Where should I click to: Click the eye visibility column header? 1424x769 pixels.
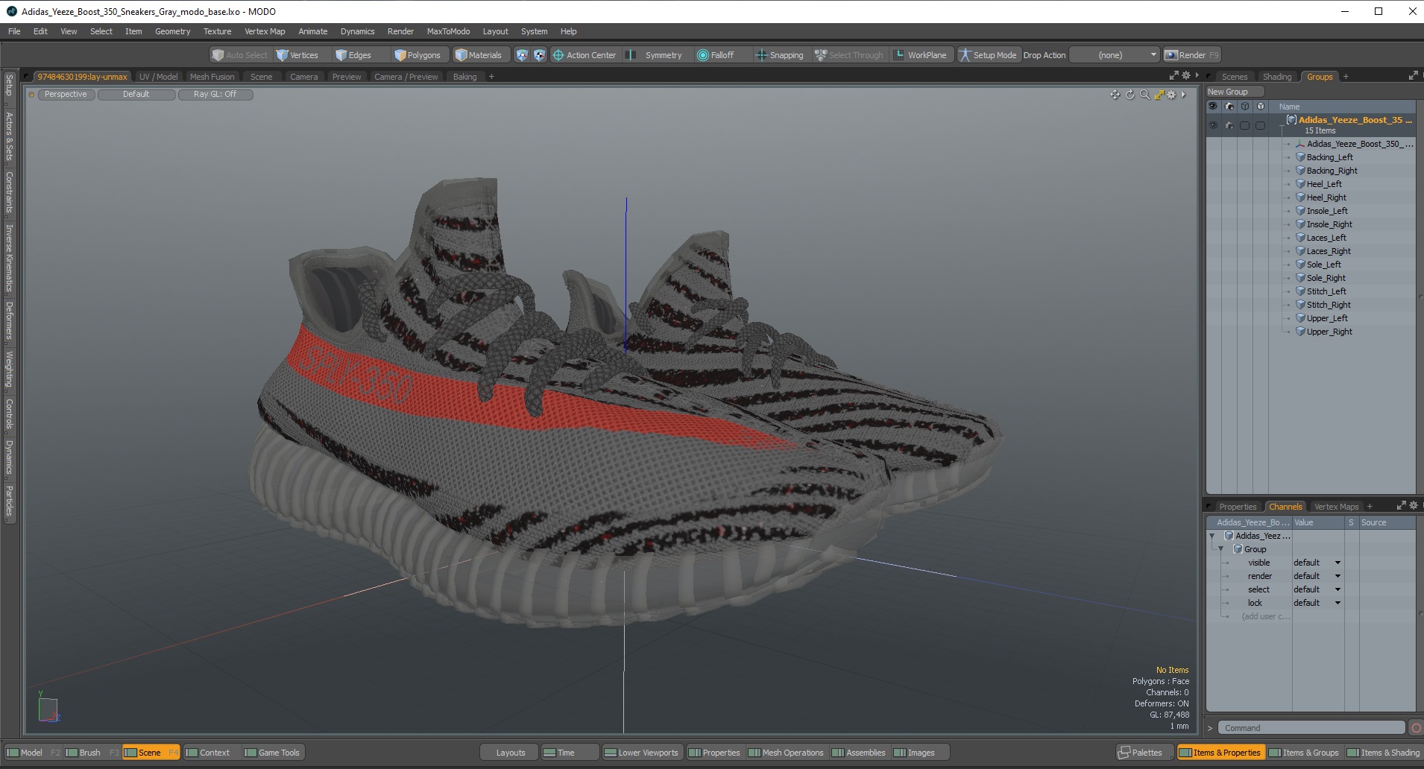[1213, 107]
